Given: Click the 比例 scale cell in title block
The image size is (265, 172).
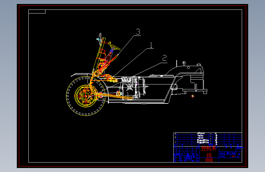Looking at the screenshot, I should coord(233,153).
